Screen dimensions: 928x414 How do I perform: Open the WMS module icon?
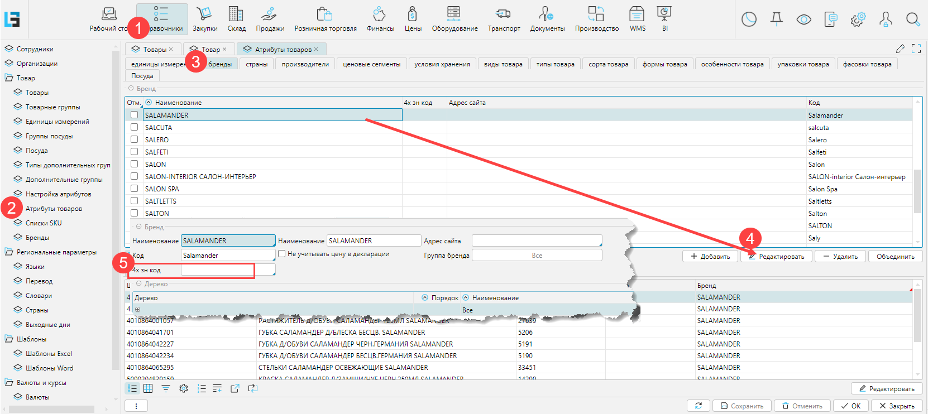[x=637, y=19]
